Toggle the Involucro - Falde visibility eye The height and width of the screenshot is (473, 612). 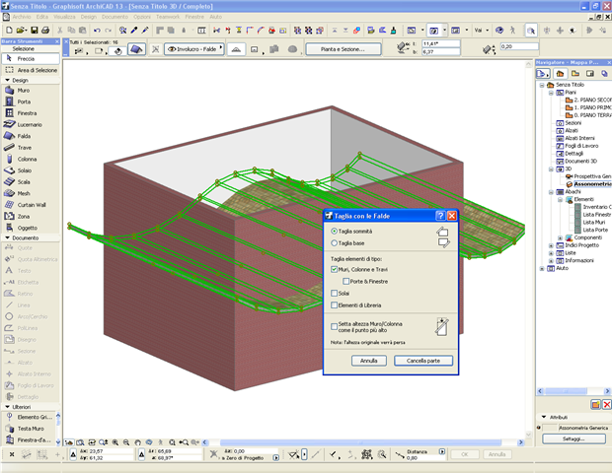coord(172,49)
